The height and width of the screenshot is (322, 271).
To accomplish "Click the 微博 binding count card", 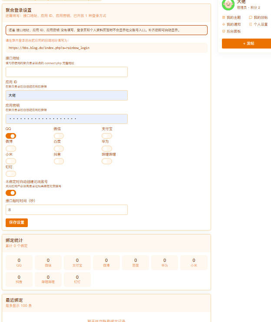I will click(106, 263).
